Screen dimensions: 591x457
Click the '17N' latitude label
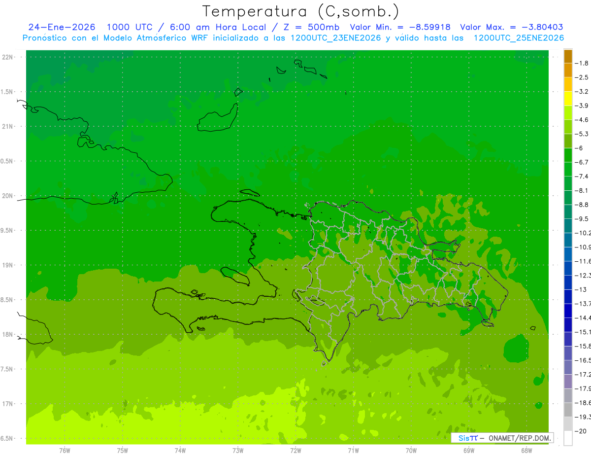point(8,404)
